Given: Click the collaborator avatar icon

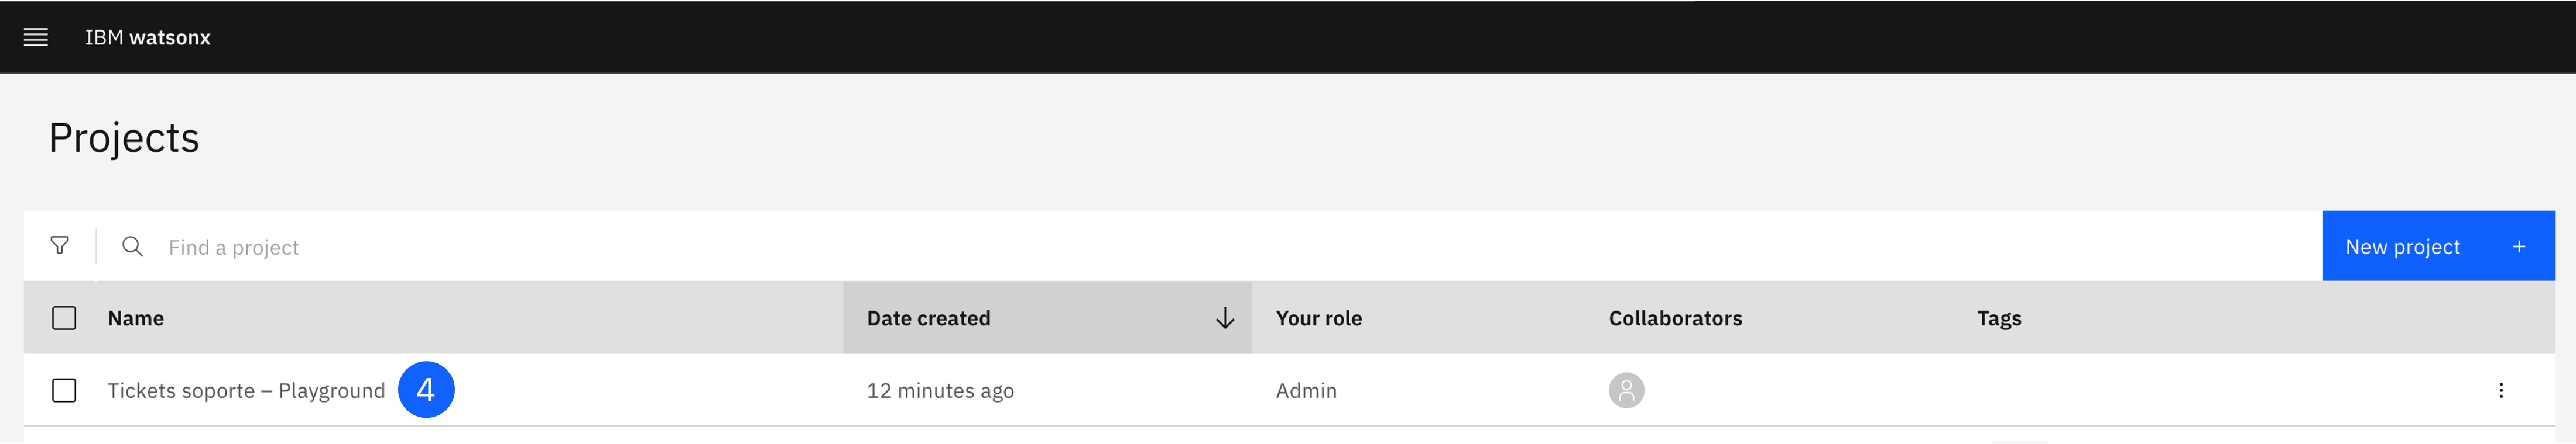Looking at the screenshot, I should (1626, 390).
